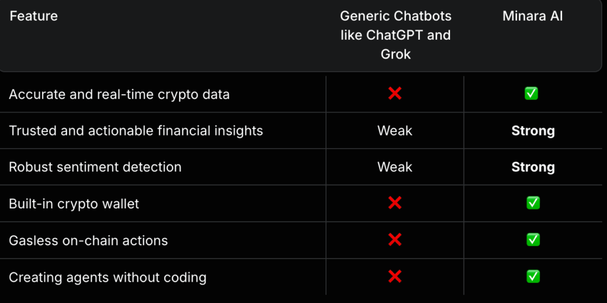Click red X for creating agents without coding
The height and width of the screenshot is (303, 607).
click(395, 276)
